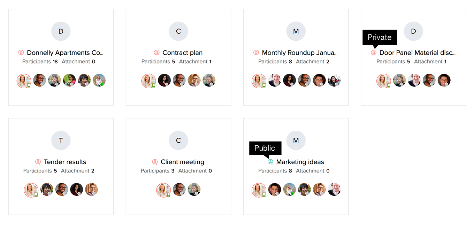This screenshot has height=225, width=474.
Task: Click the private icon beside Door Panel Material
Action: (x=374, y=53)
